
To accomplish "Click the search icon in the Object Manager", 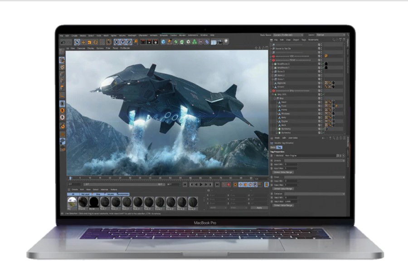I will click(x=333, y=40).
